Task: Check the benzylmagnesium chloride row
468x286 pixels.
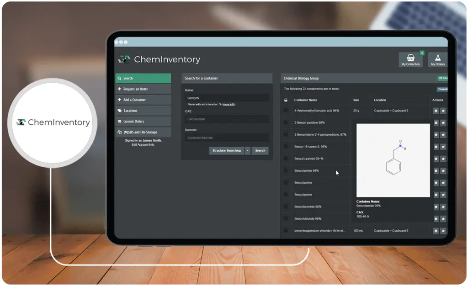Action: point(286,231)
